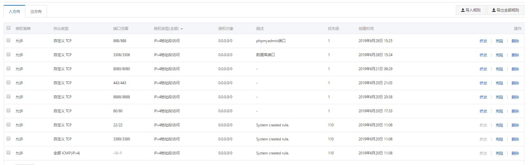Click the 优先级 column header
530x165 pixels.
tap(333, 29)
